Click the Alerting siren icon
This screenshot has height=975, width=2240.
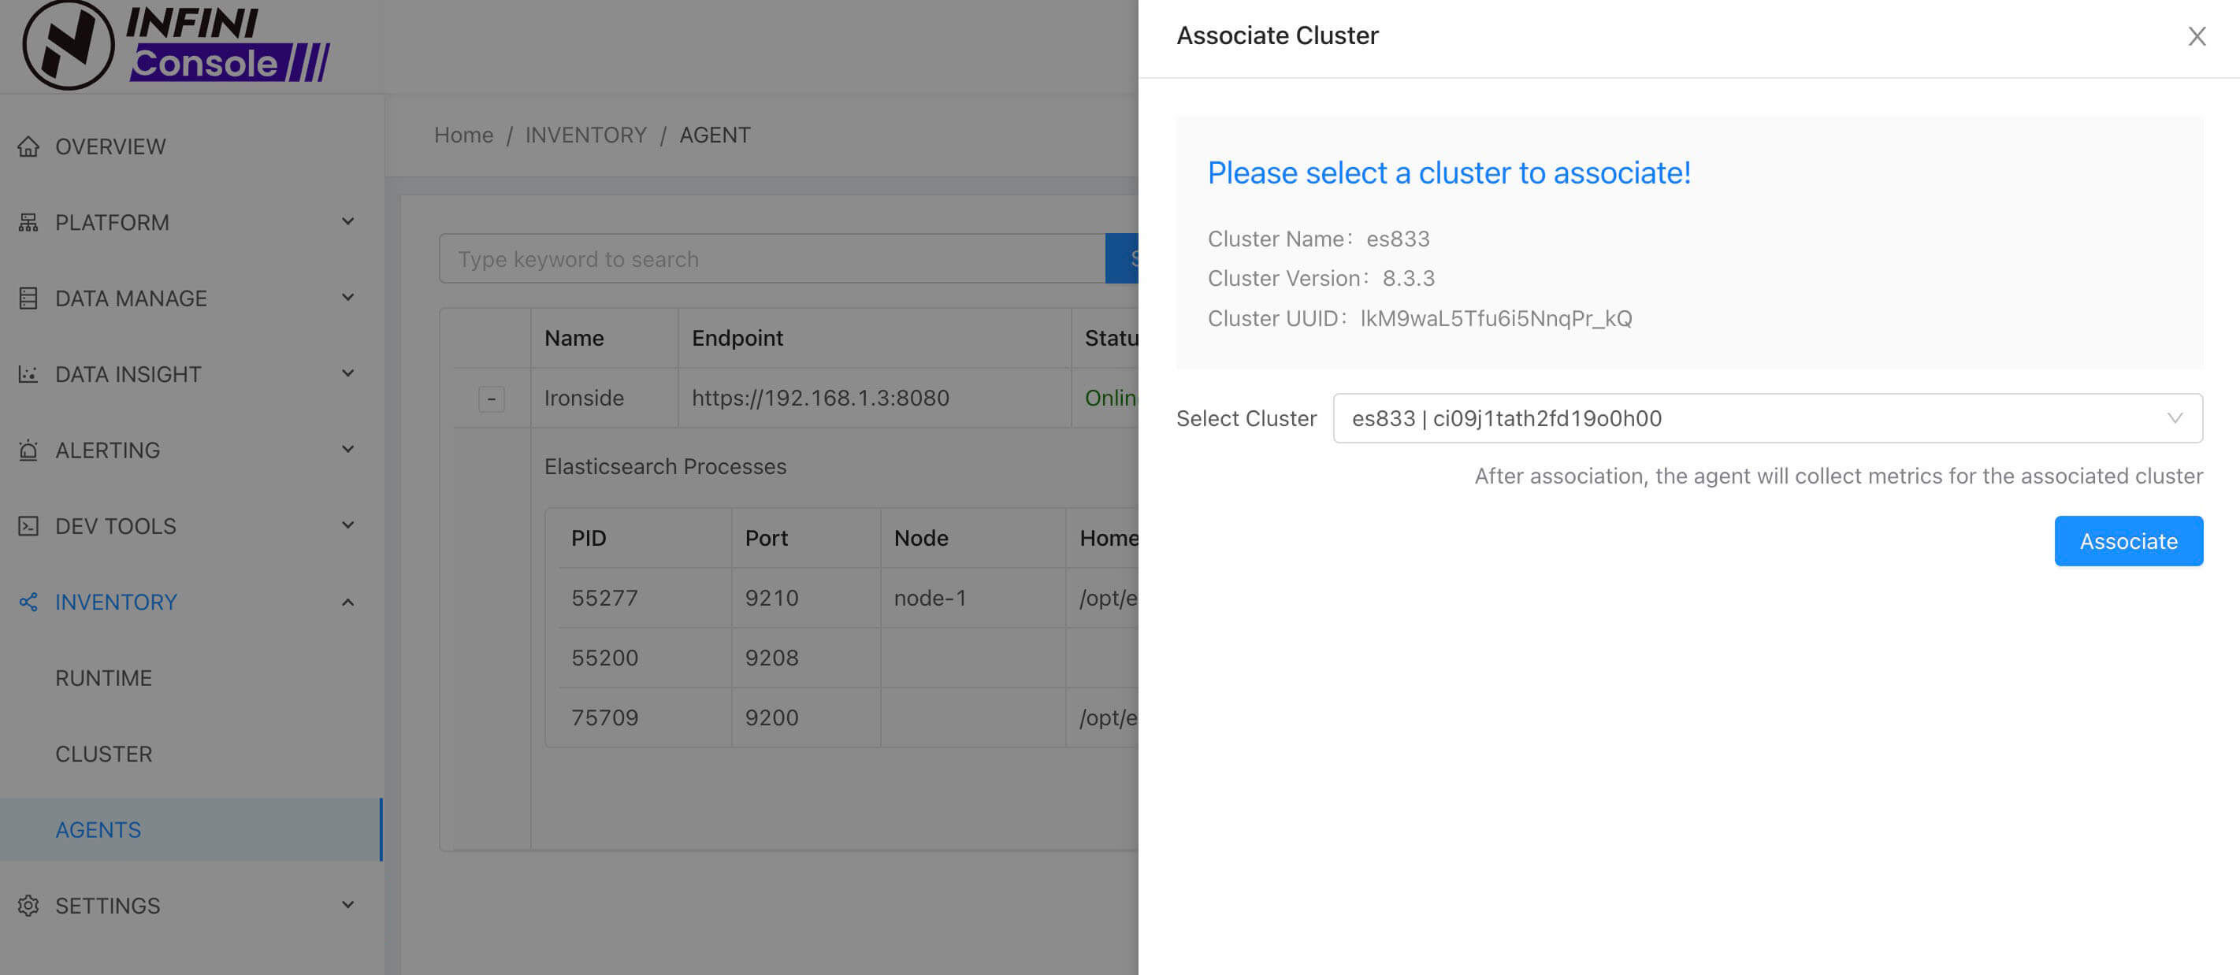click(28, 450)
